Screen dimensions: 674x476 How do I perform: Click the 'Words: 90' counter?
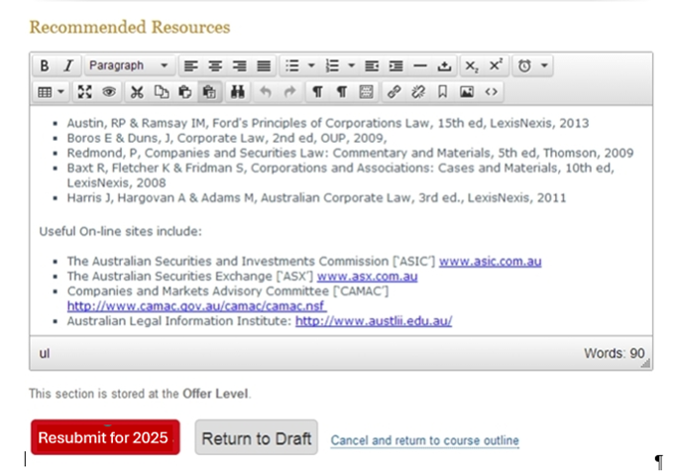pos(614,353)
